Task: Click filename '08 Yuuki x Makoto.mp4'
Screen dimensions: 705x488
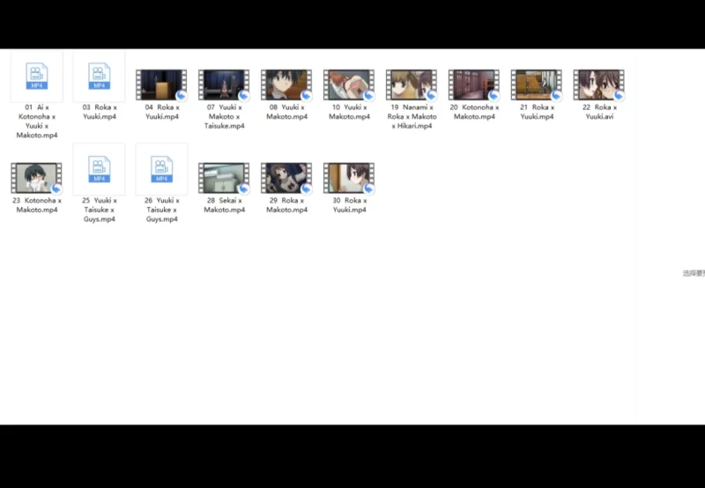Action: tap(287, 112)
